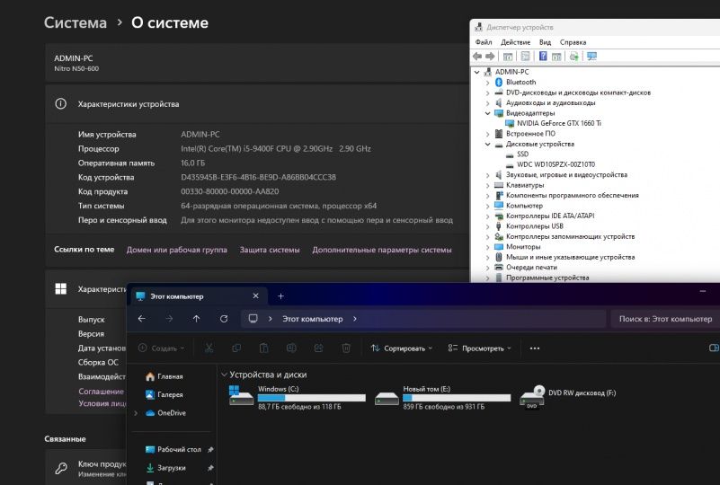Open the Действие menu in Device Manager
This screenshot has width=720, height=485.
pyautogui.click(x=515, y=42)
